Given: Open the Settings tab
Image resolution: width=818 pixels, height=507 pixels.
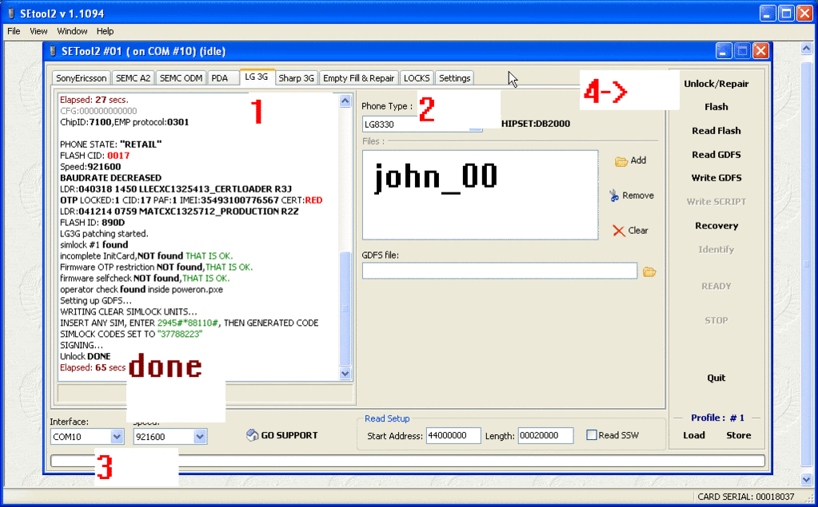Looking at the screenshot, I should pyautogui.click(x=454, y=78).
